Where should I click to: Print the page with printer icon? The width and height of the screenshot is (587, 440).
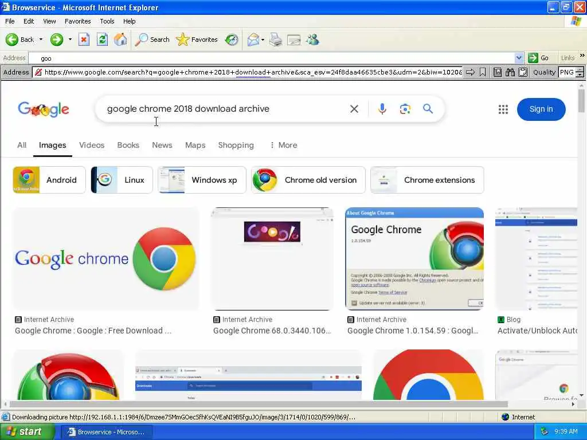[x=276, y=40]
